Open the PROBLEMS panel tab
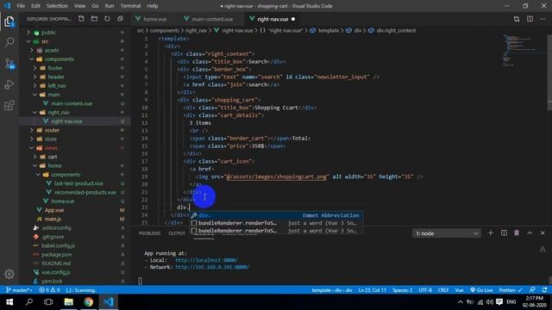Image resolution: width=552 pixels, height=310 pixels. [x=149, y=233]
